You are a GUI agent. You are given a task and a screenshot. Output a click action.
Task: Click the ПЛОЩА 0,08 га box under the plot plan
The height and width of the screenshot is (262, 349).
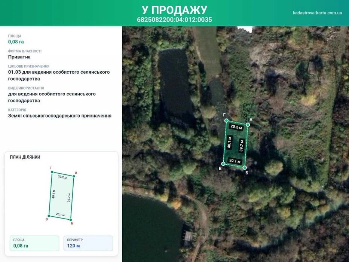click(34, 243)
